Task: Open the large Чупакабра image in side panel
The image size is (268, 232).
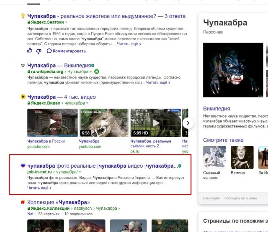Action: 233,70
